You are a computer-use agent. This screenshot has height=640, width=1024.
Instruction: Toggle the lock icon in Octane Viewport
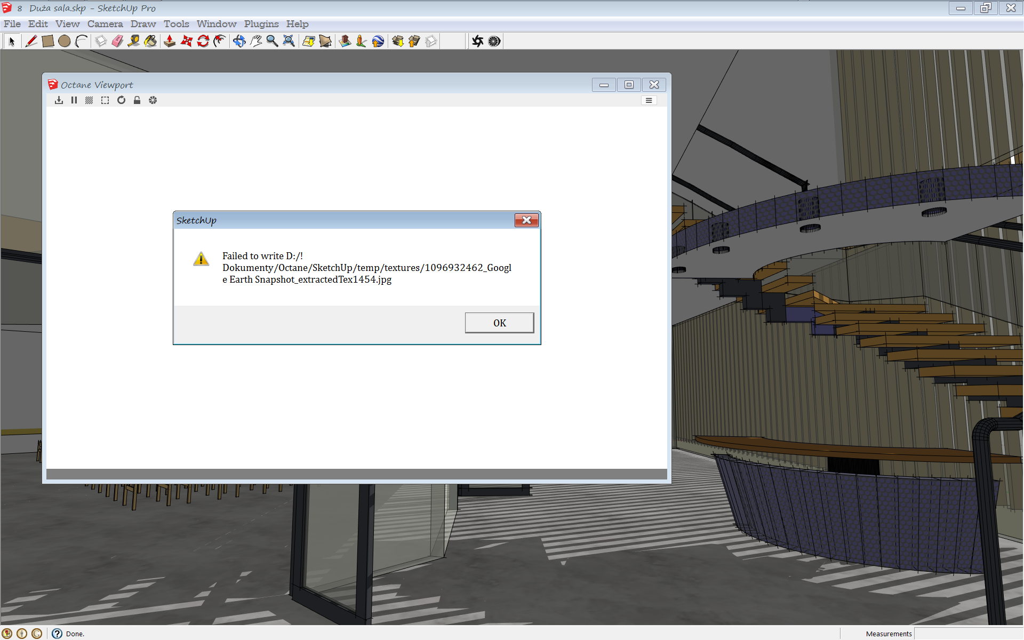click(x=137, y=100)
